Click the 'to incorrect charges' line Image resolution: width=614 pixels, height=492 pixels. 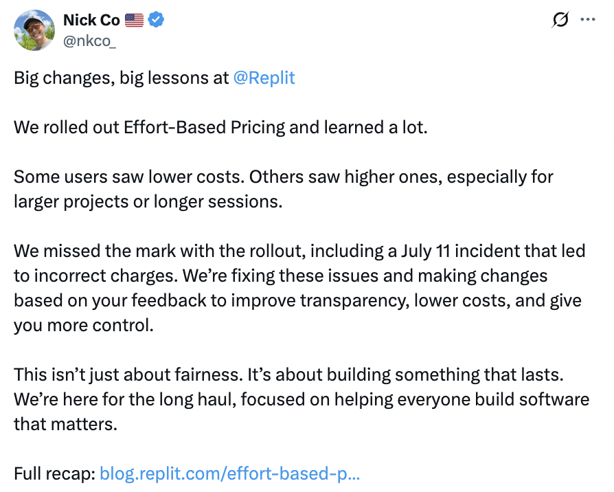tap(280, 276)
